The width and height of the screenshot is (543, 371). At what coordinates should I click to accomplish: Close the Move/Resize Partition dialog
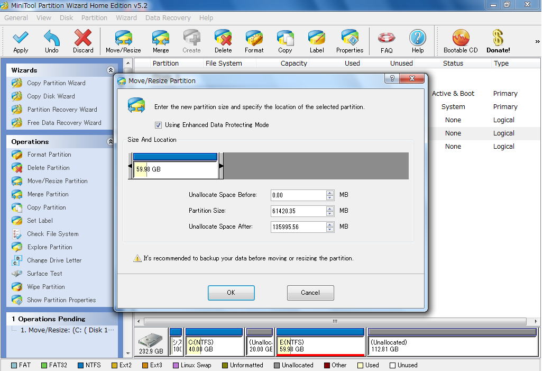tap(412, 78)
